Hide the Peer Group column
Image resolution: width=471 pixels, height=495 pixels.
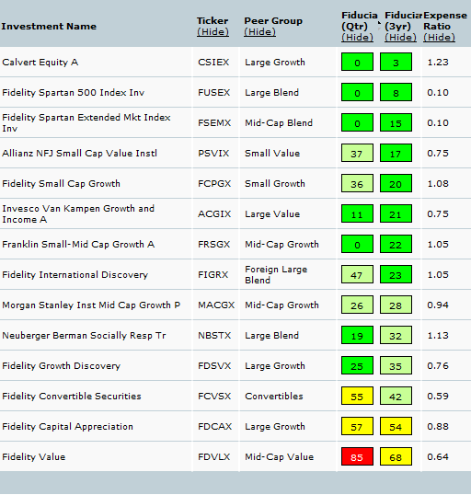tap(259, 32)
